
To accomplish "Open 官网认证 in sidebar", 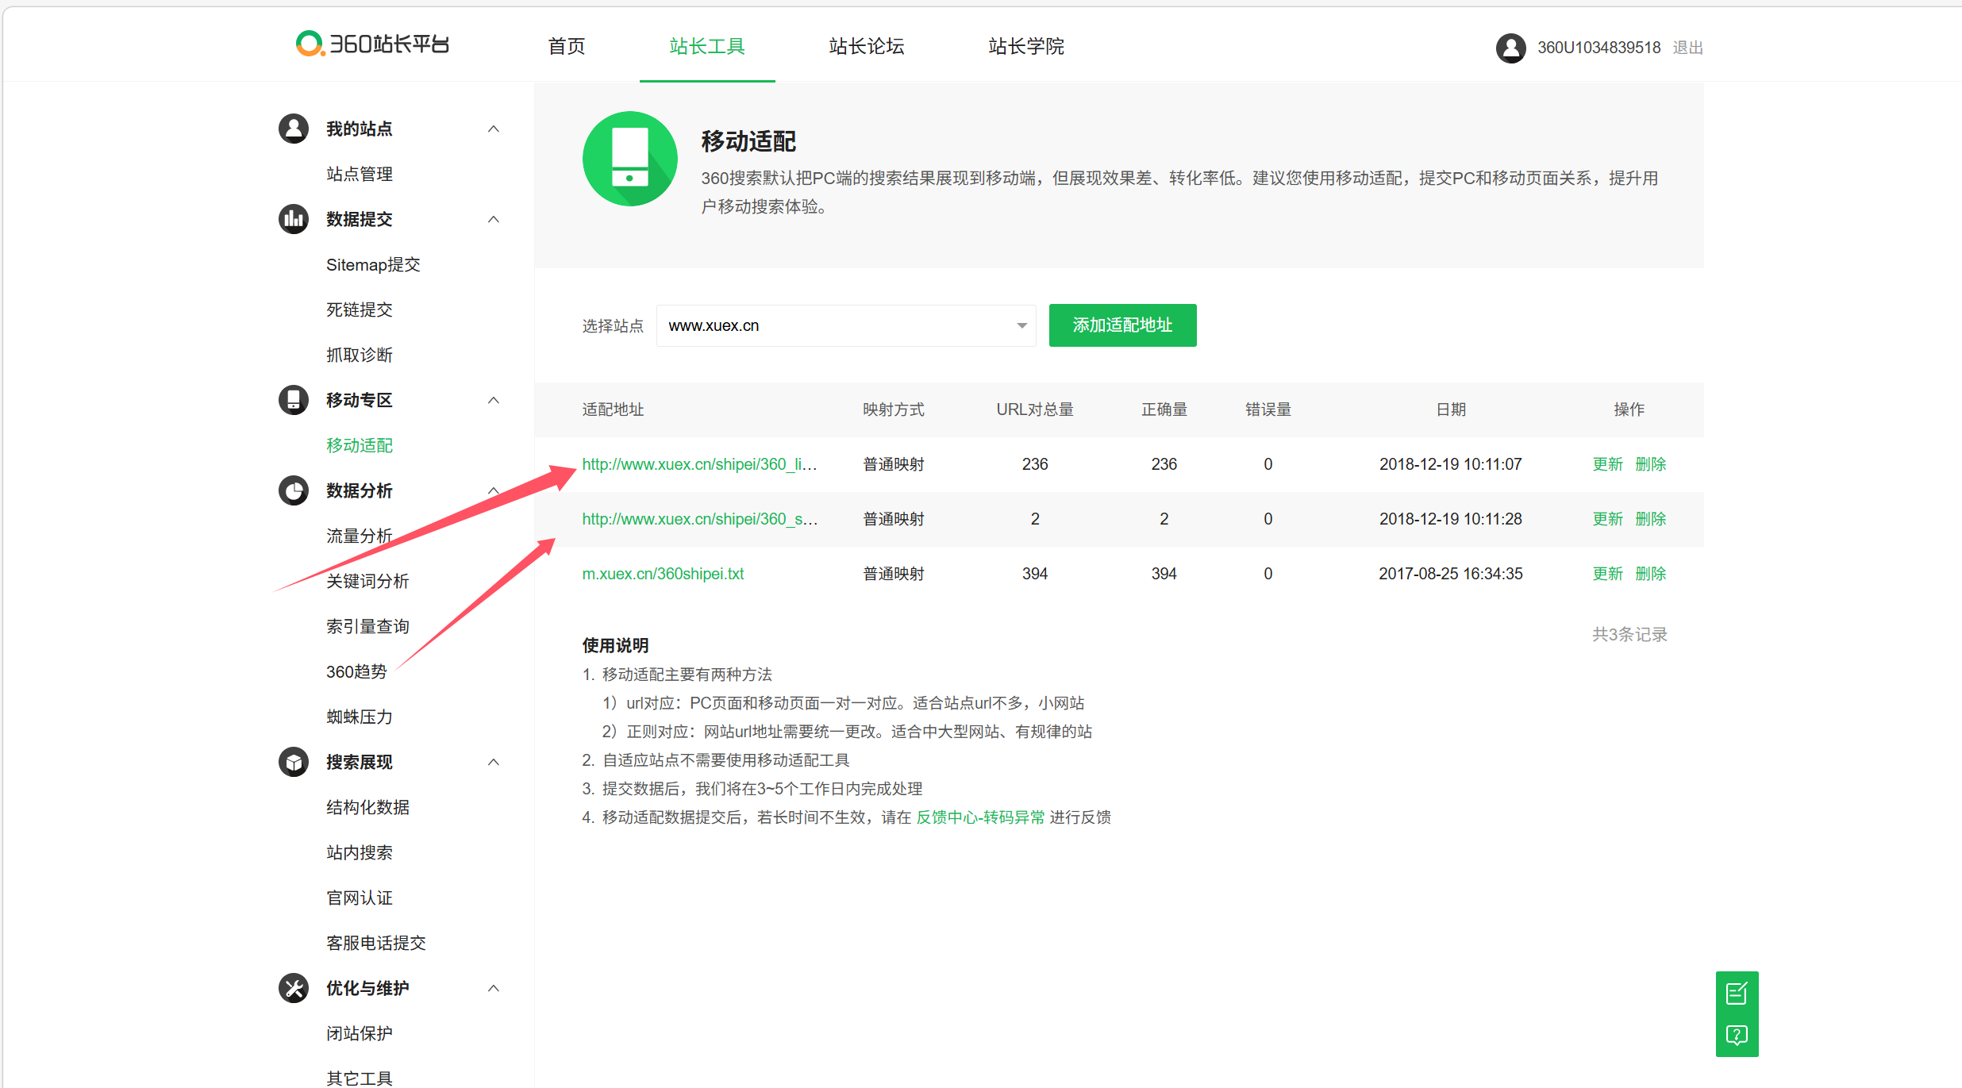I will click(360, 898).
